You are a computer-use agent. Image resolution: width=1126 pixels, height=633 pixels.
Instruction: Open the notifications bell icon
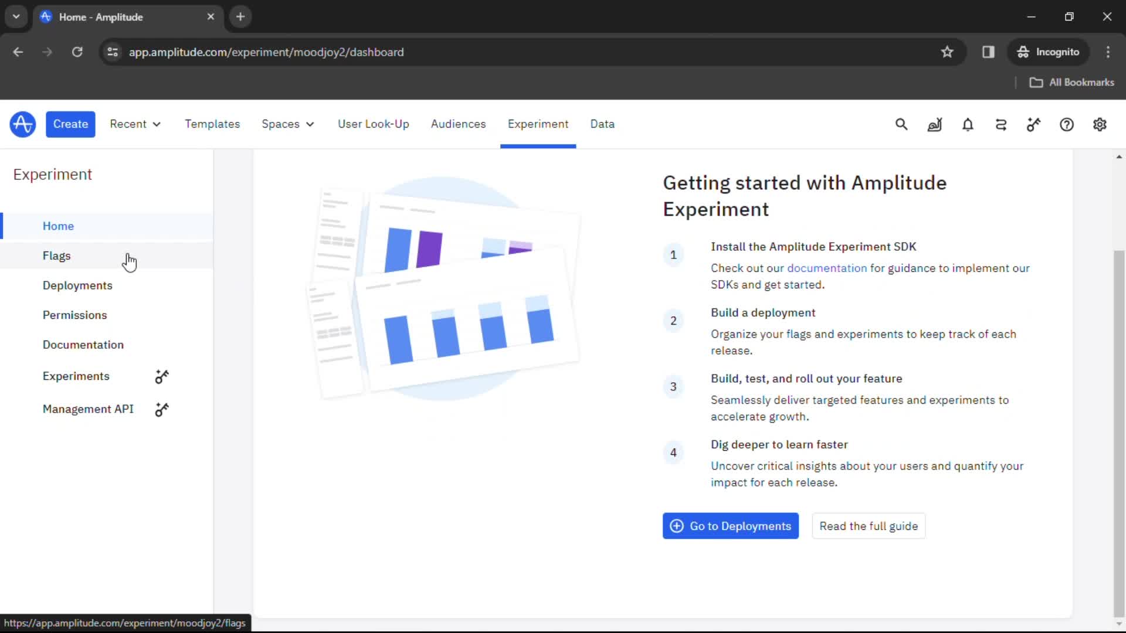968,124
